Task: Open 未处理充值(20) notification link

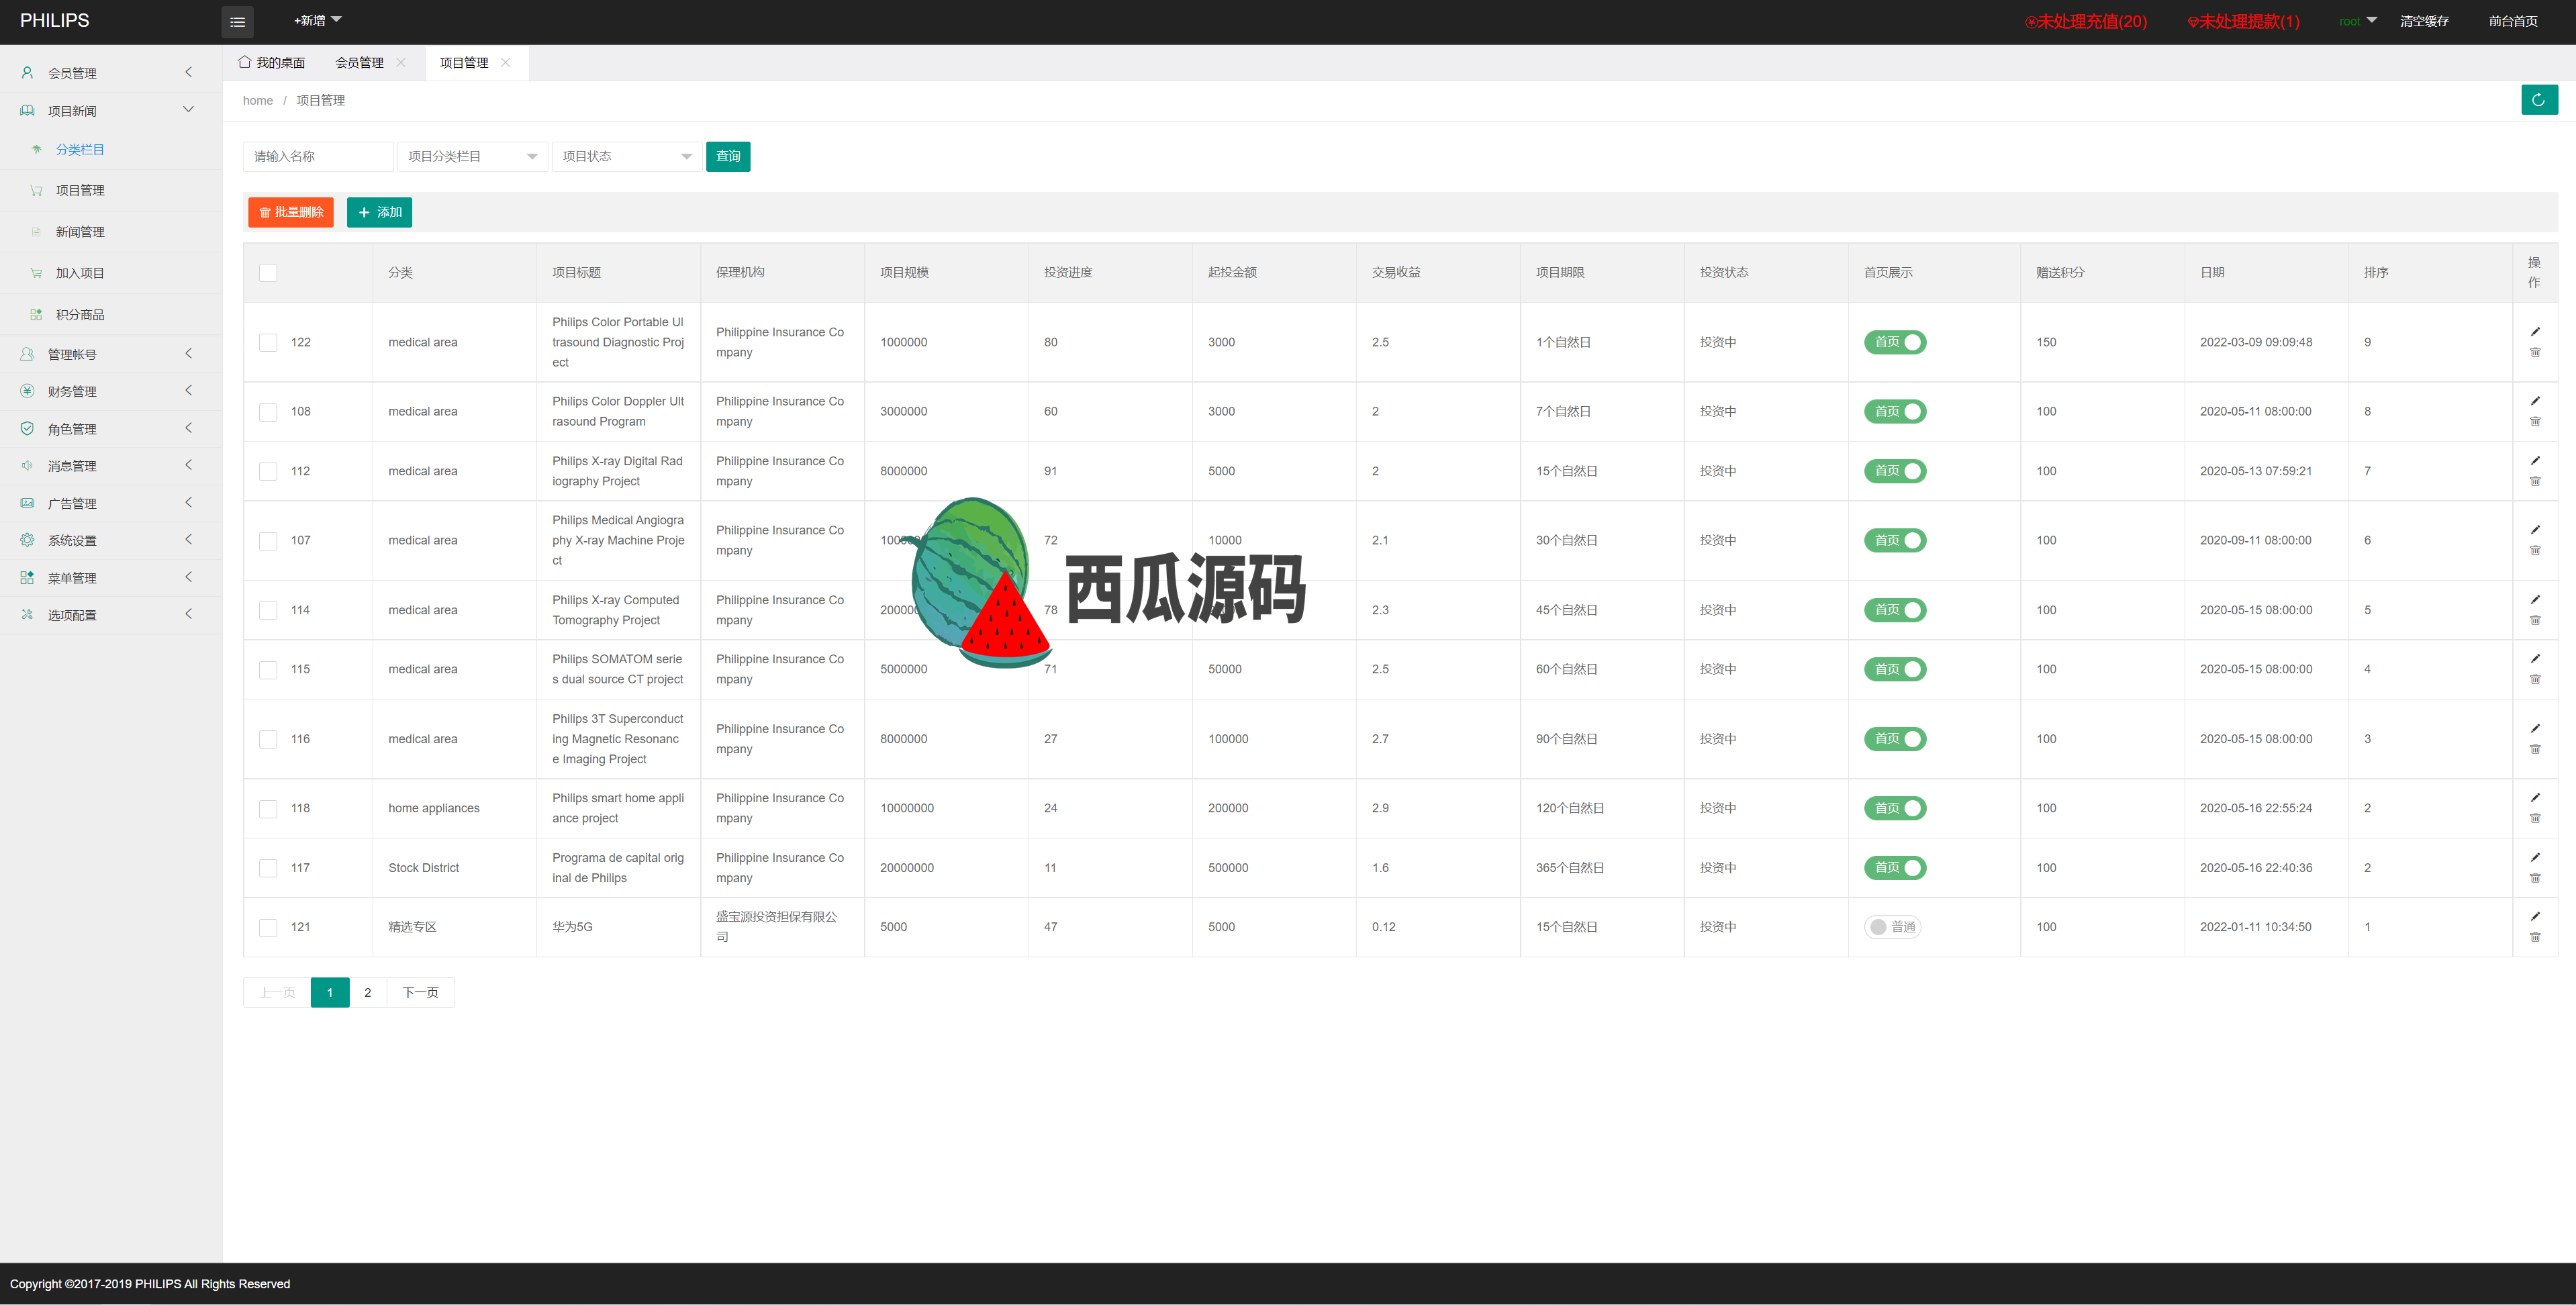Action: [2087, 21]
